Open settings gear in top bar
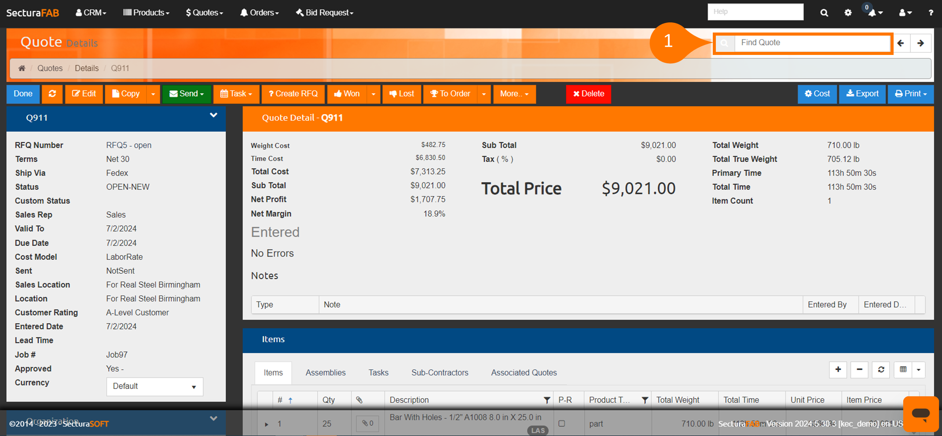Screen dimensions: 942x436 [848, 13]
